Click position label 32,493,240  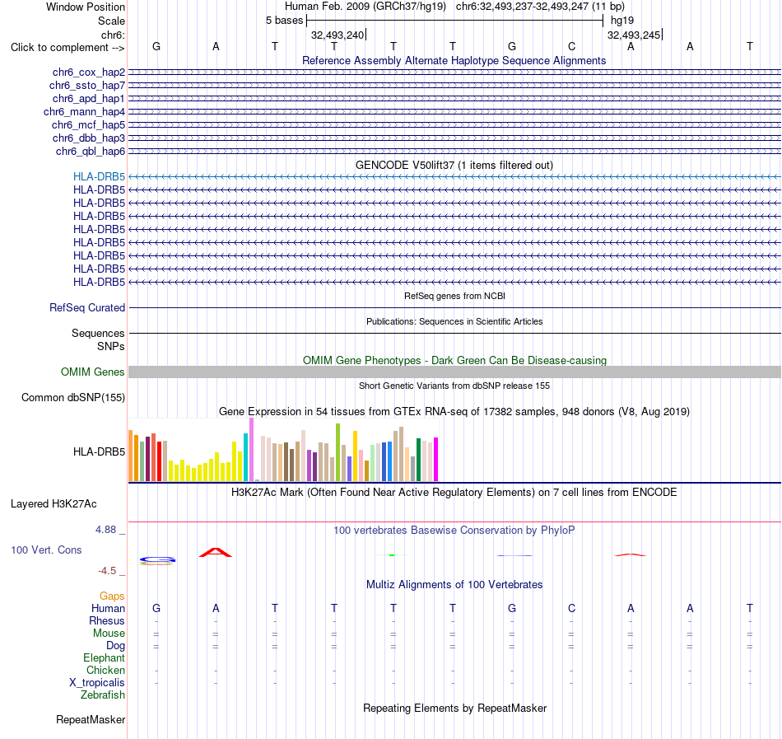coord(337,35)
